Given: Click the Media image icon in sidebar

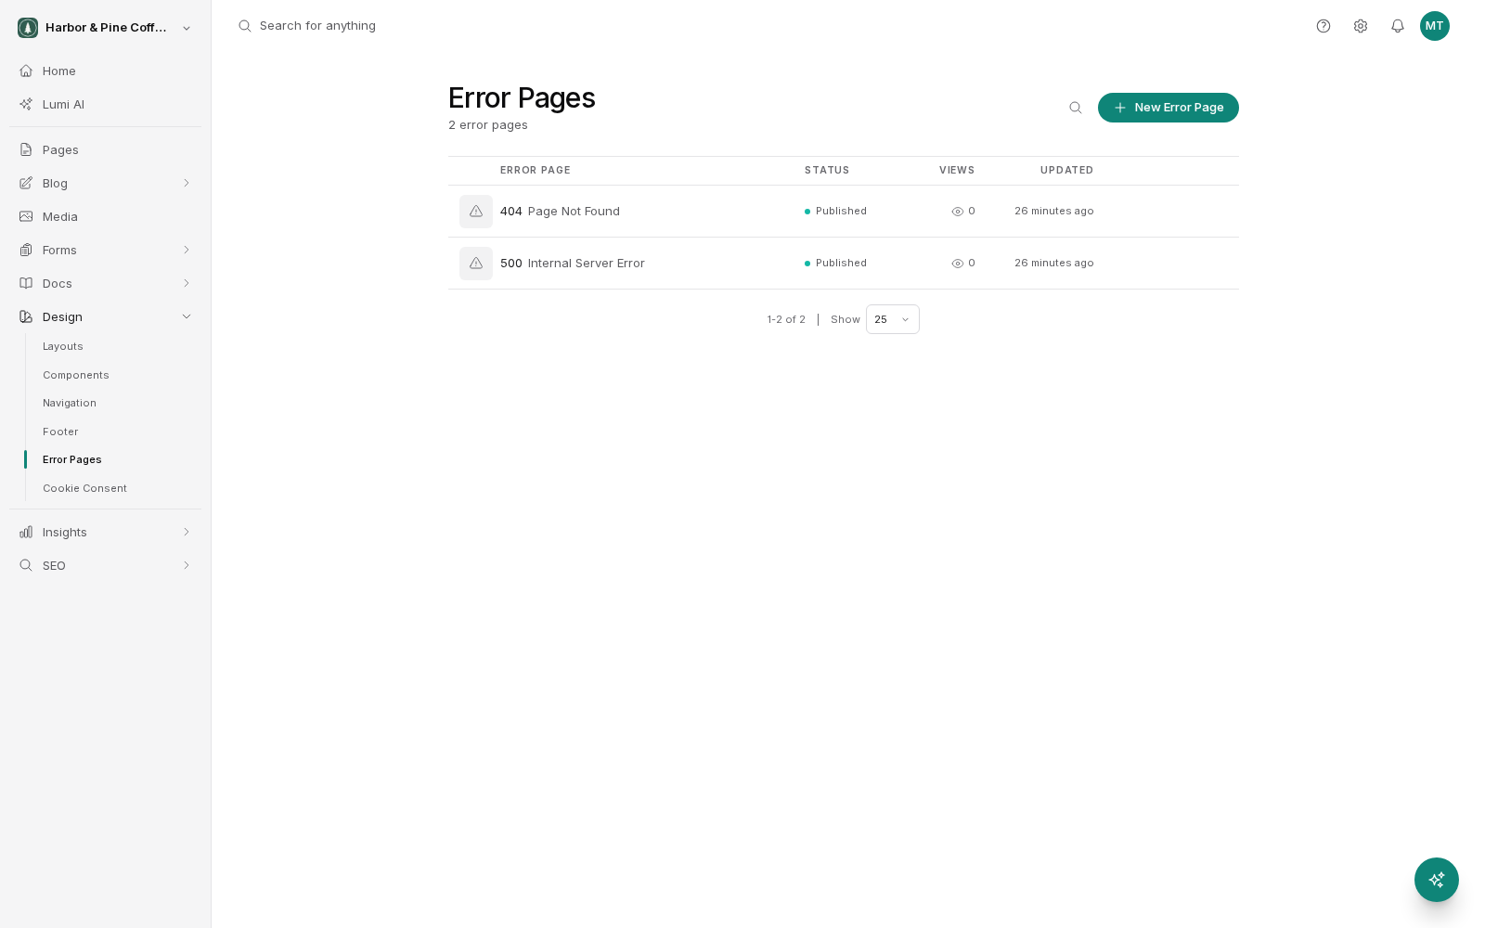Looking at the screenshot, I should tap(26, 216).
